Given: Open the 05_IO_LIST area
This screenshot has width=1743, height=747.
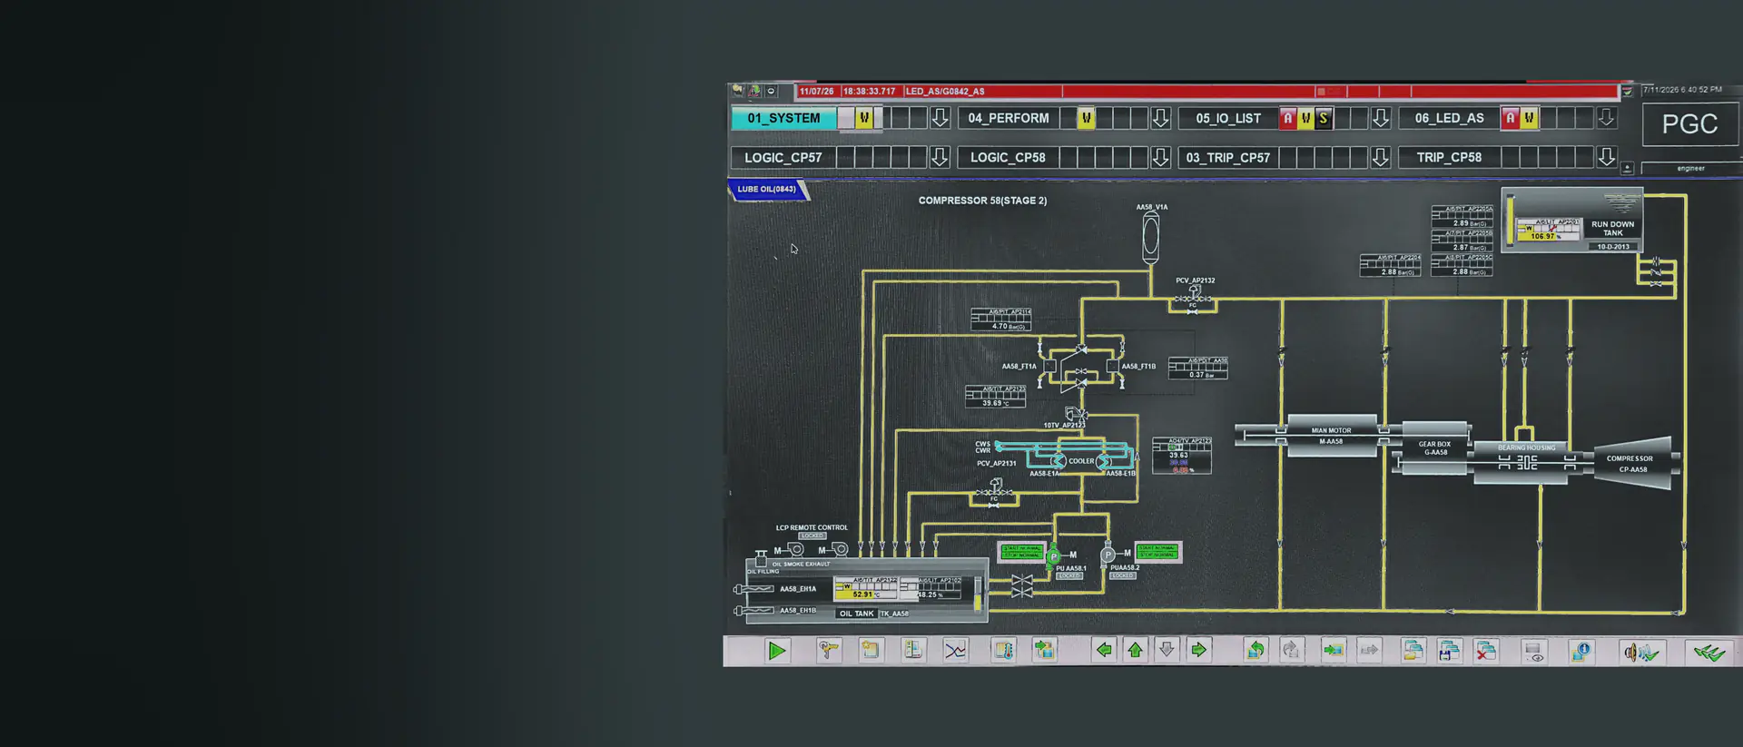Looking at the screenshot, I should pos(1228,118).
